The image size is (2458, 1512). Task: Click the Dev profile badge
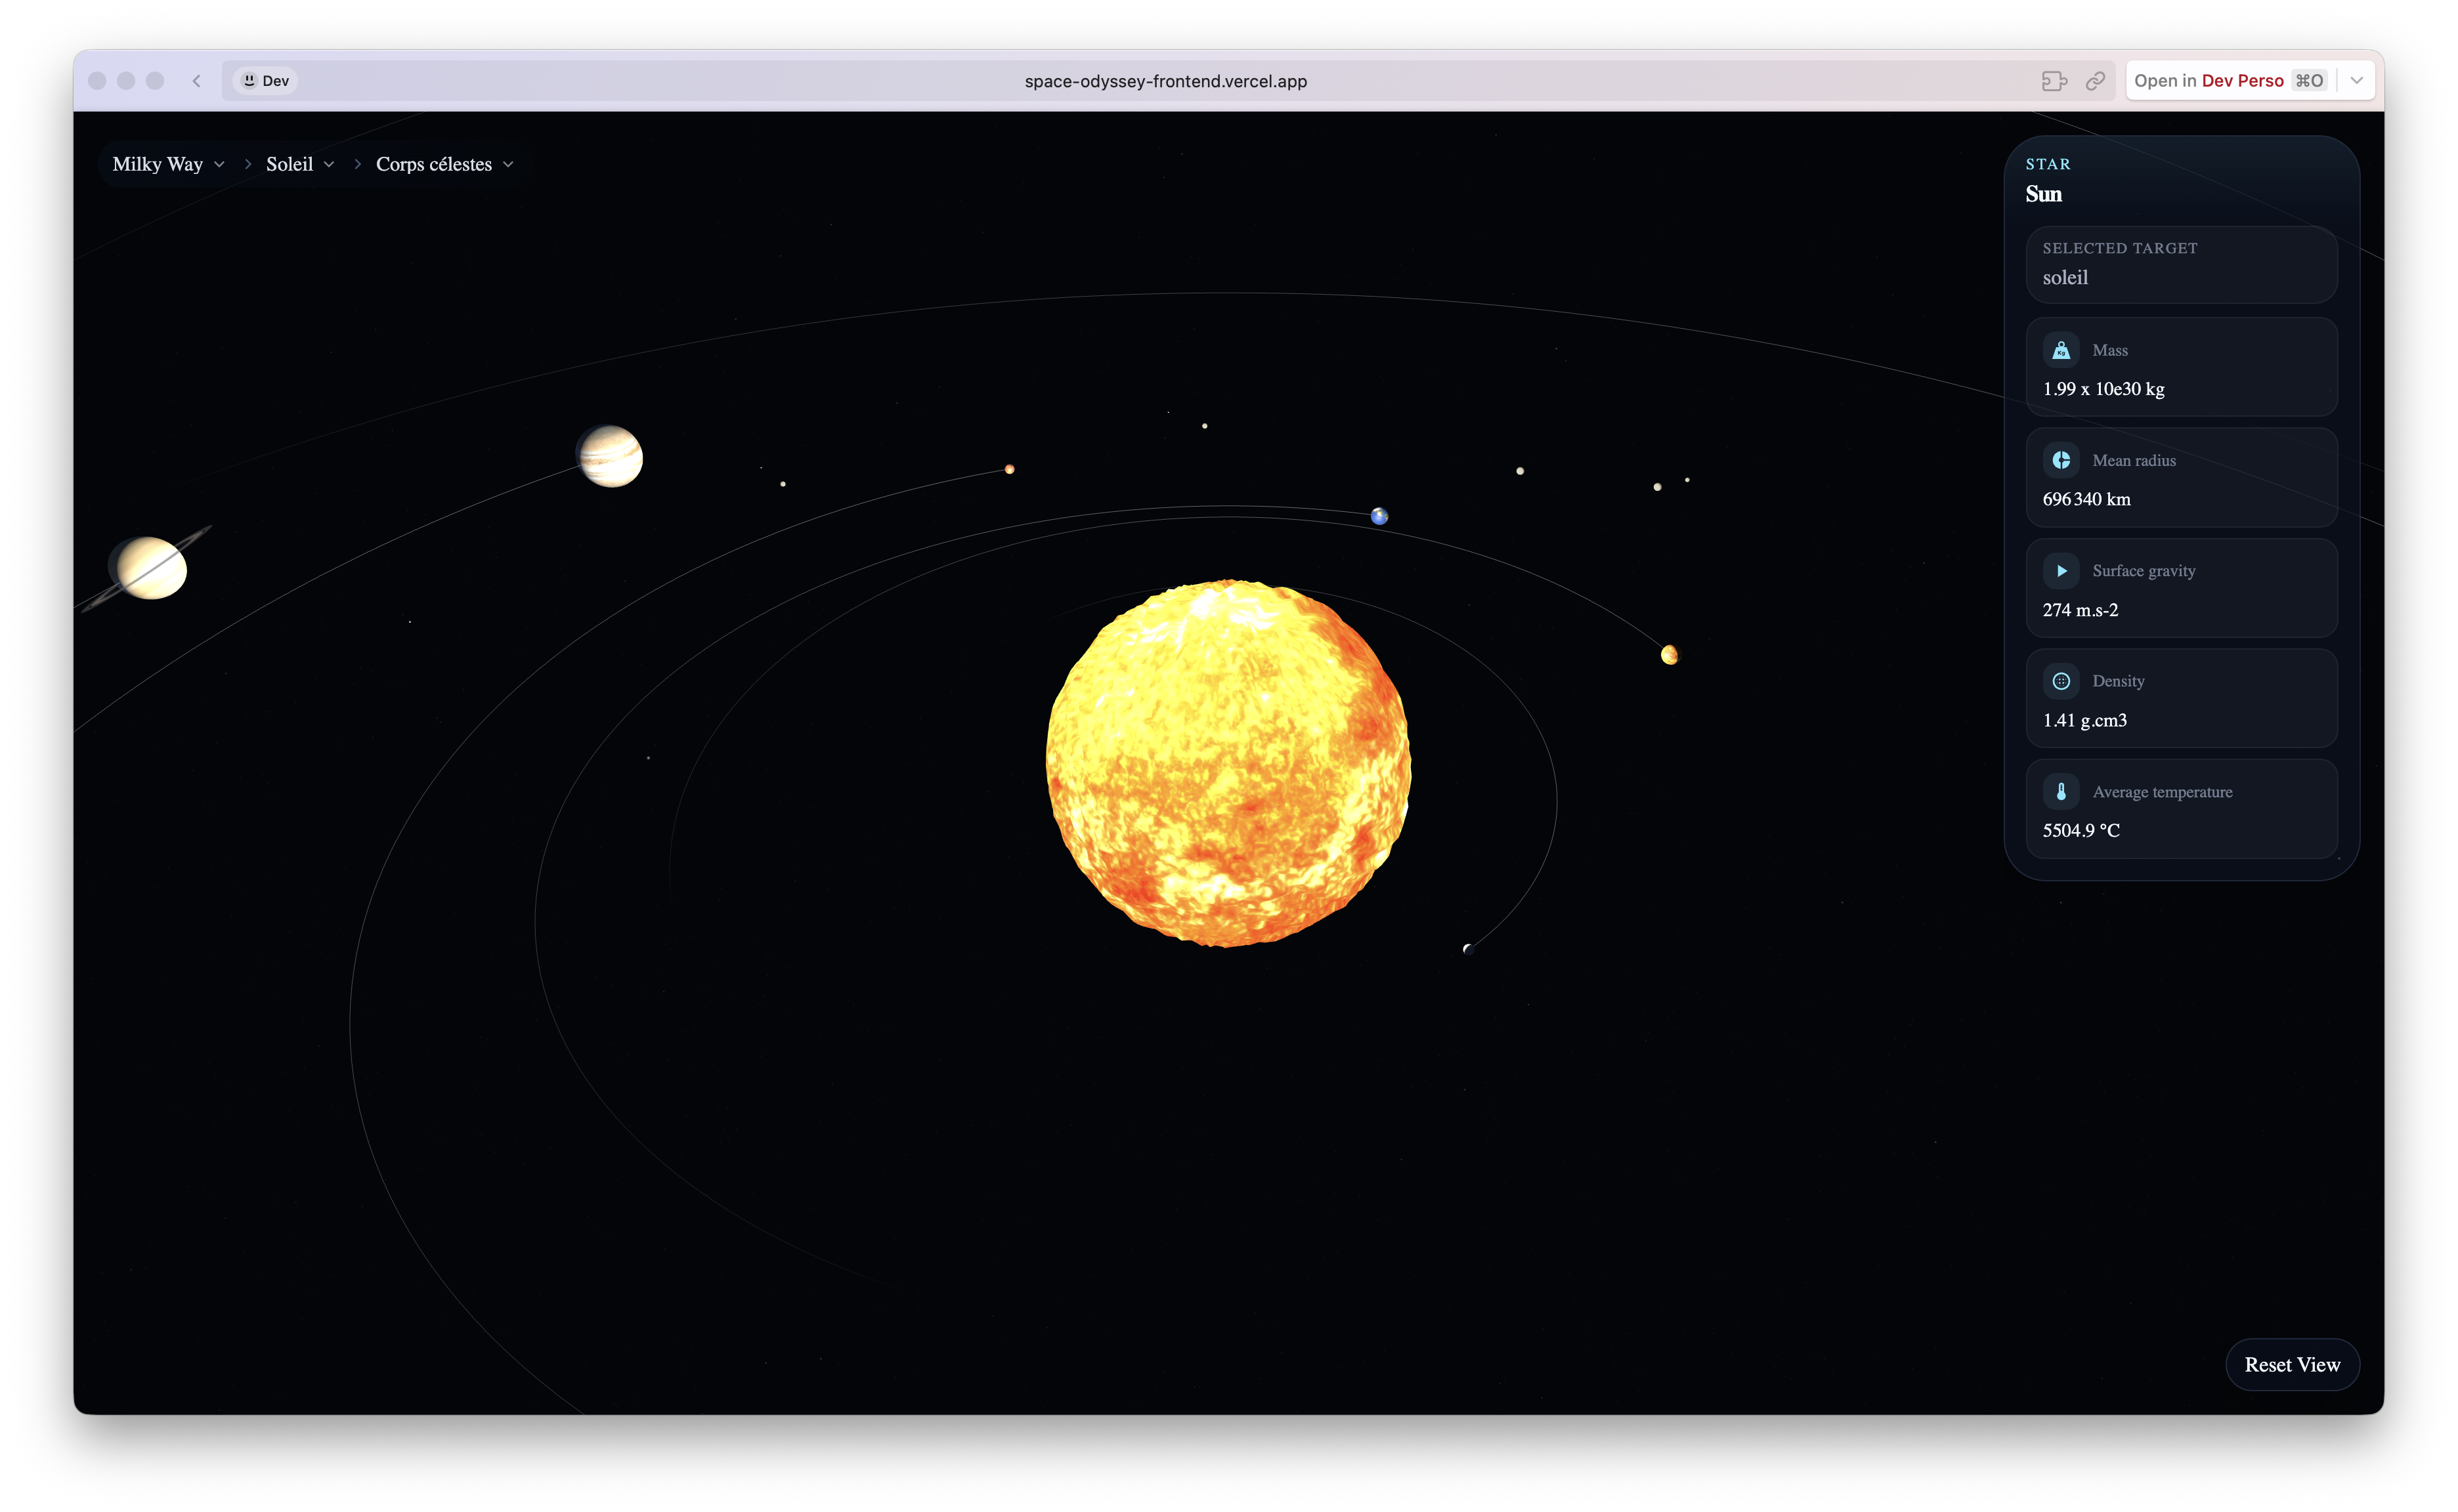[x=266, y=81]
